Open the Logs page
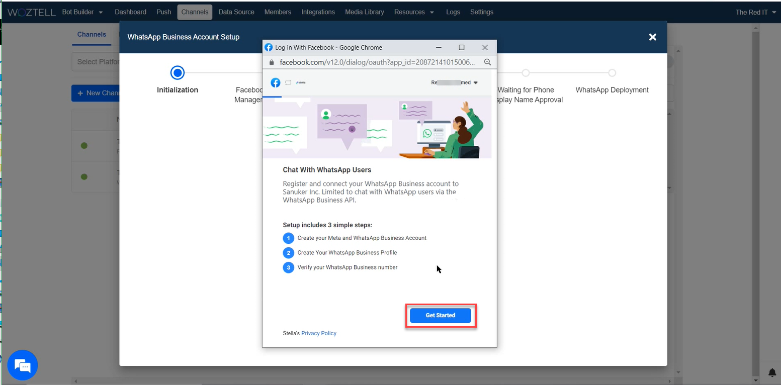This screenshot has height=385, width=781. [x=453, y=12]
